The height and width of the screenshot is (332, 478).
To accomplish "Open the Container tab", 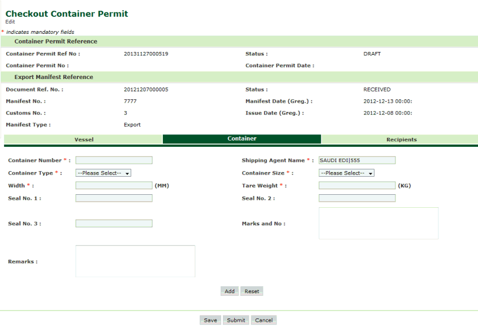I will (x=242, y=139).
